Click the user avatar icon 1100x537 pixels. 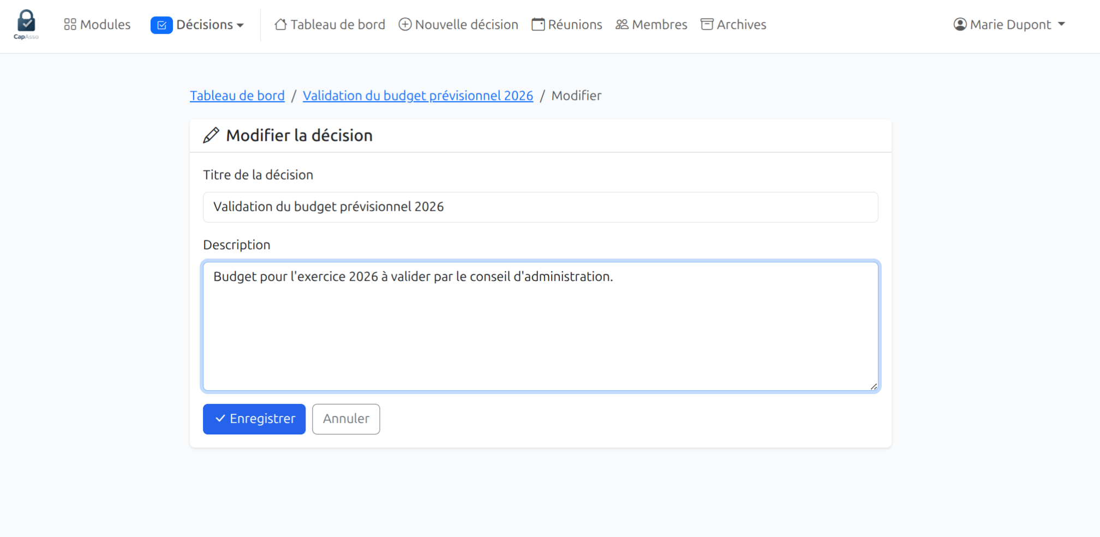[960, 25]
